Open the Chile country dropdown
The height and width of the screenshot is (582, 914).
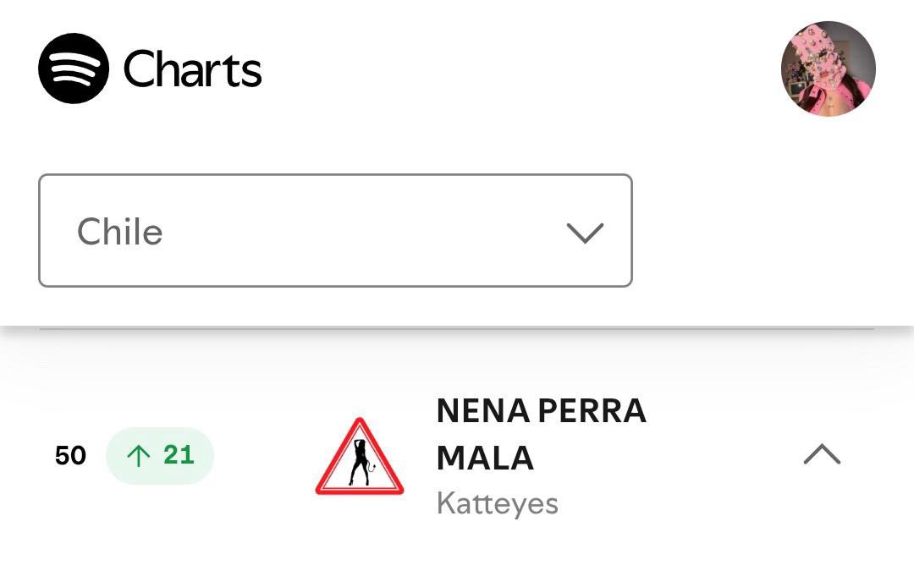pyautogui.click(x=335, y=230)
